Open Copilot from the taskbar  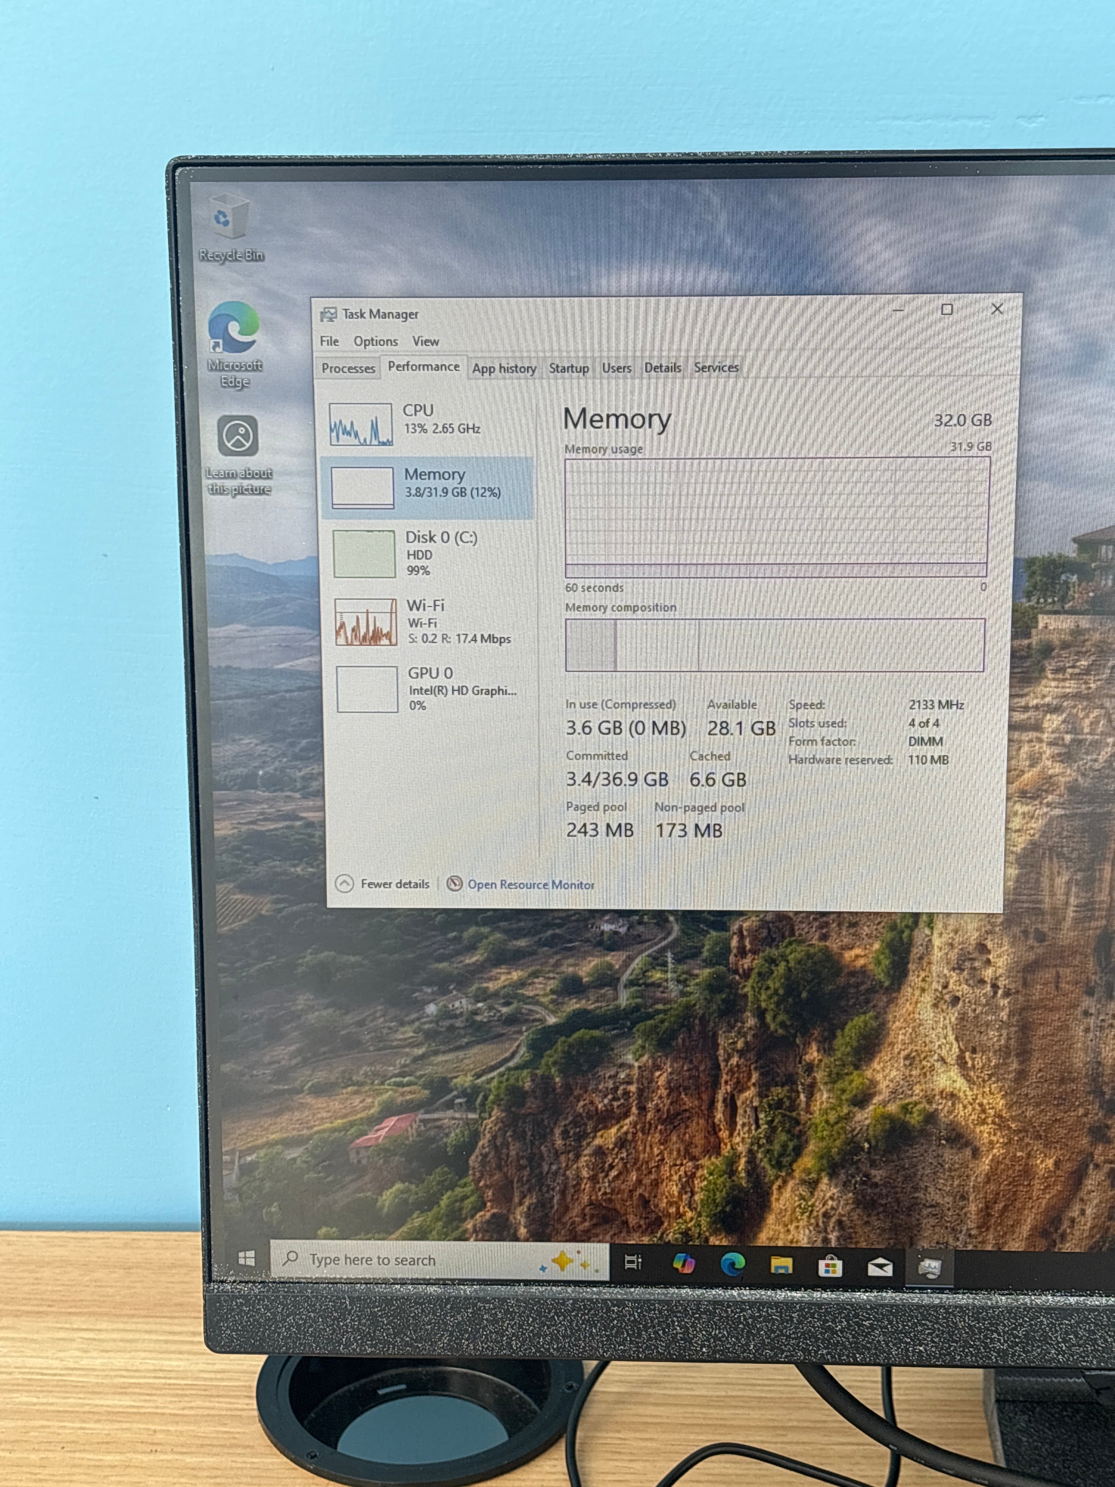[683, 1264]
